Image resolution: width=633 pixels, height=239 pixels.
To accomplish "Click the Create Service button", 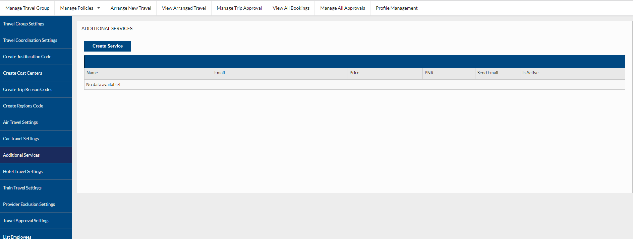I will point(108,46).
